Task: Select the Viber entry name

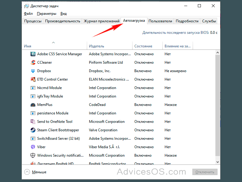Action: [x=41, y=147]
